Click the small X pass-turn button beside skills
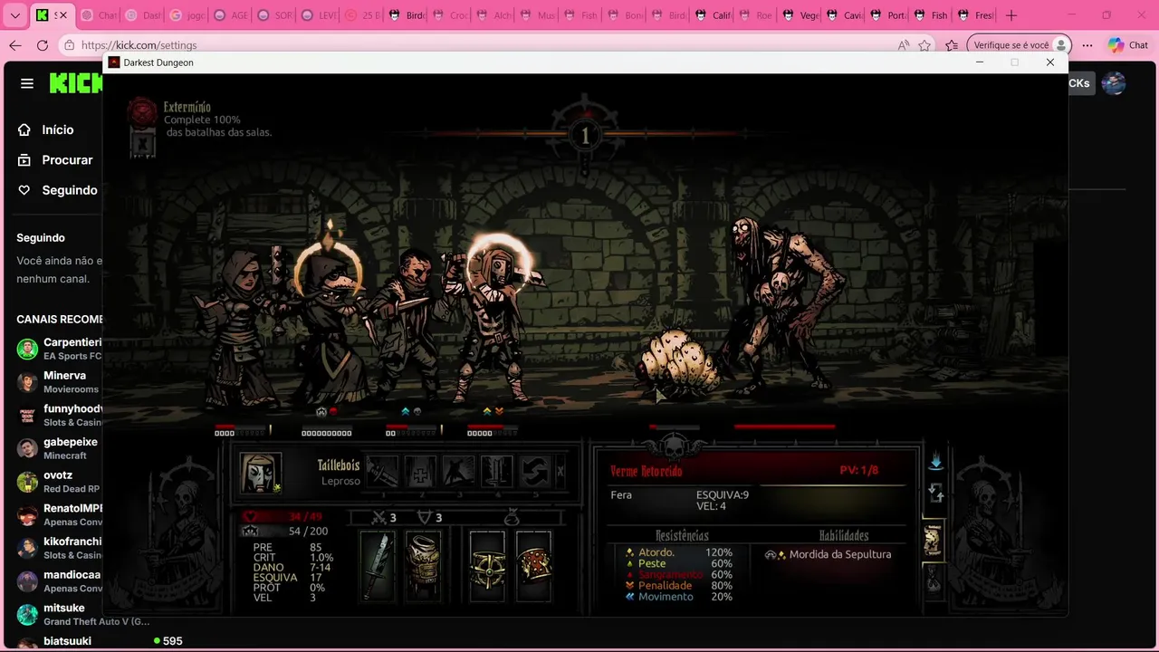The image size is (1159, 652). (x=560, y=472)
